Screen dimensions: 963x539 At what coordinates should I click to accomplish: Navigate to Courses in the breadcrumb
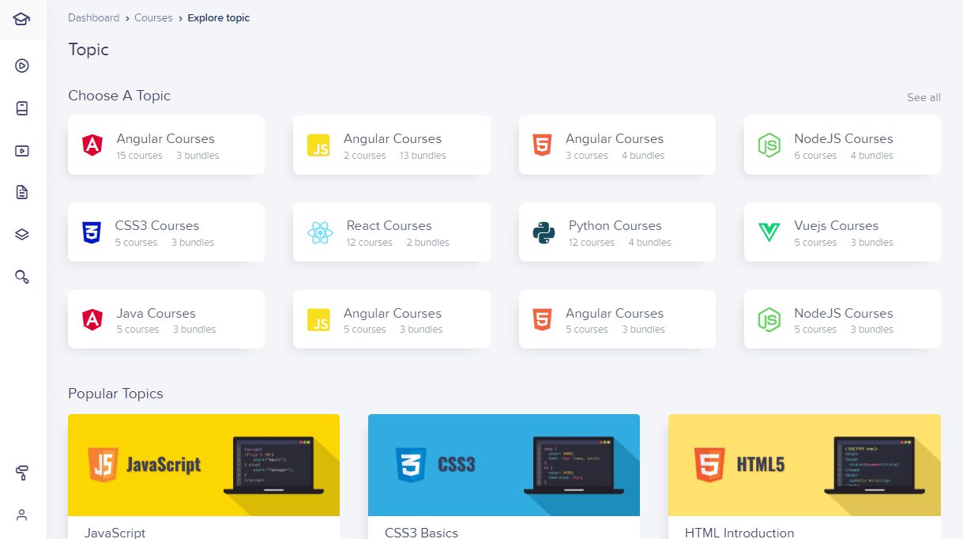(153, 17)
